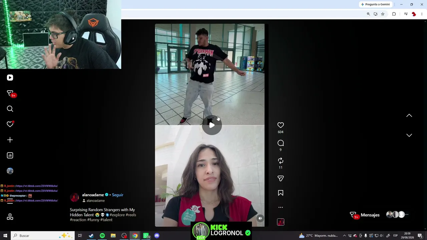
Task: Toggle the reel's mute speaker button
Action: pos(260,218)
